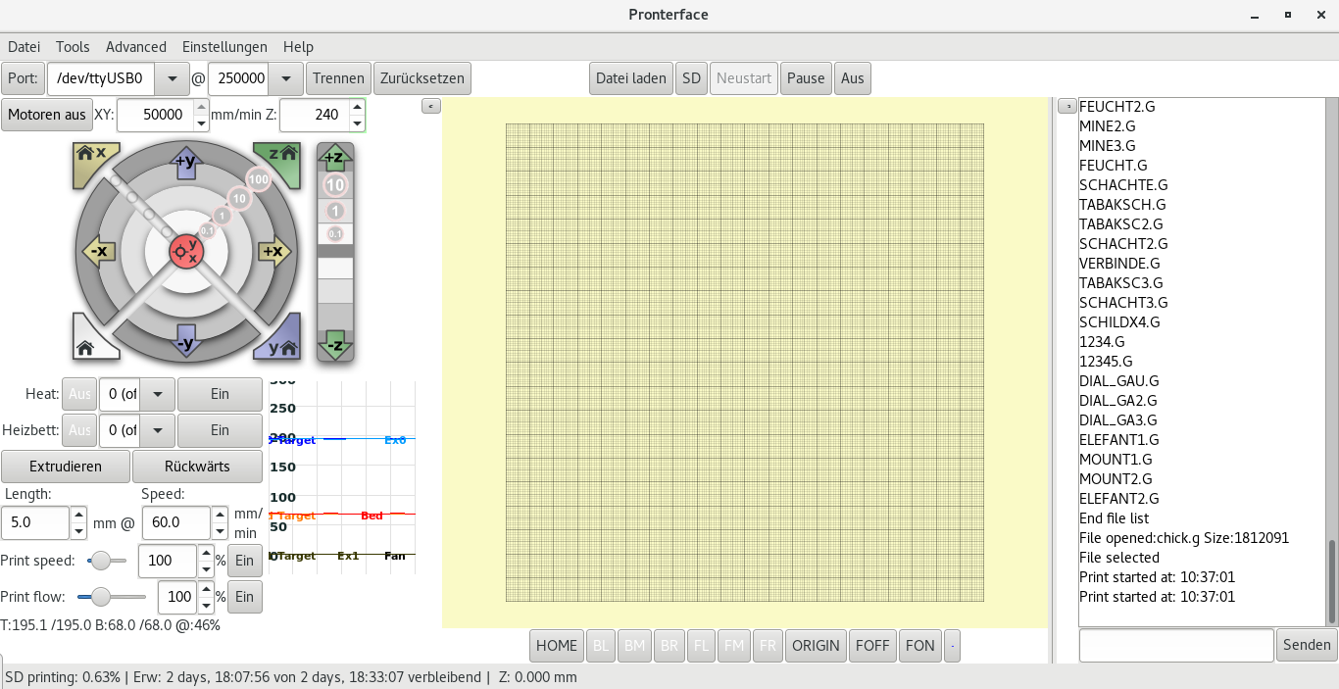The height and width of the screenshot is (689, 1339).
Task: Raise the Z axis with +z arrow
Action: tap(335, 157)
